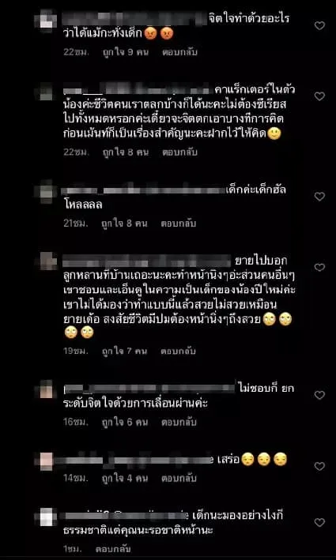Tap heart on the comment starting คาแร็กเตอร์ในตัว
The width and height of the screenshot is (336, 560).
[x=319, y=96]
